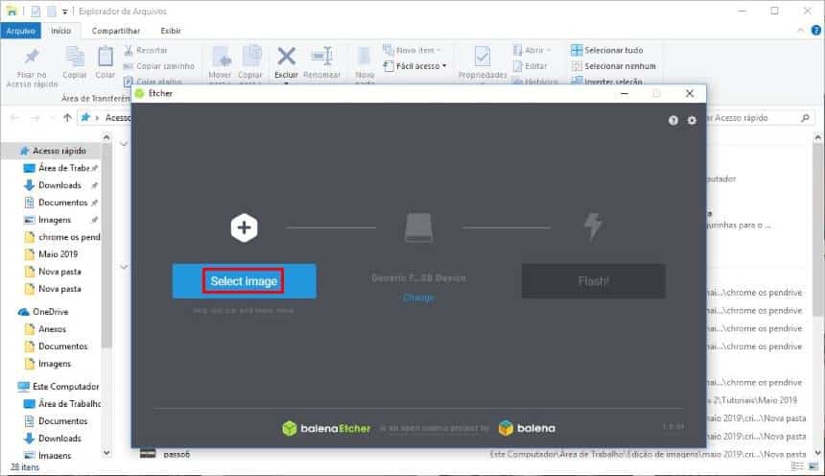Image resolution: width=825 pixels, height=476 pixels.
Task: Click the drive icon in Etcher
Action: pos(419,228)
